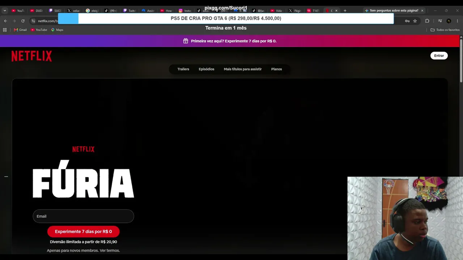
Task: Open the Maps bookmark
Action: [x=57, y=30]
